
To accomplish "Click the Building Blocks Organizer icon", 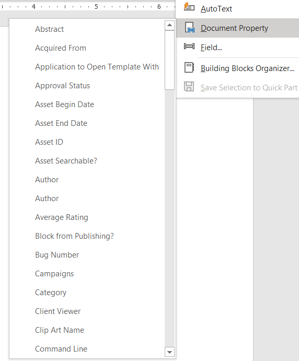I will click(189, 68).
